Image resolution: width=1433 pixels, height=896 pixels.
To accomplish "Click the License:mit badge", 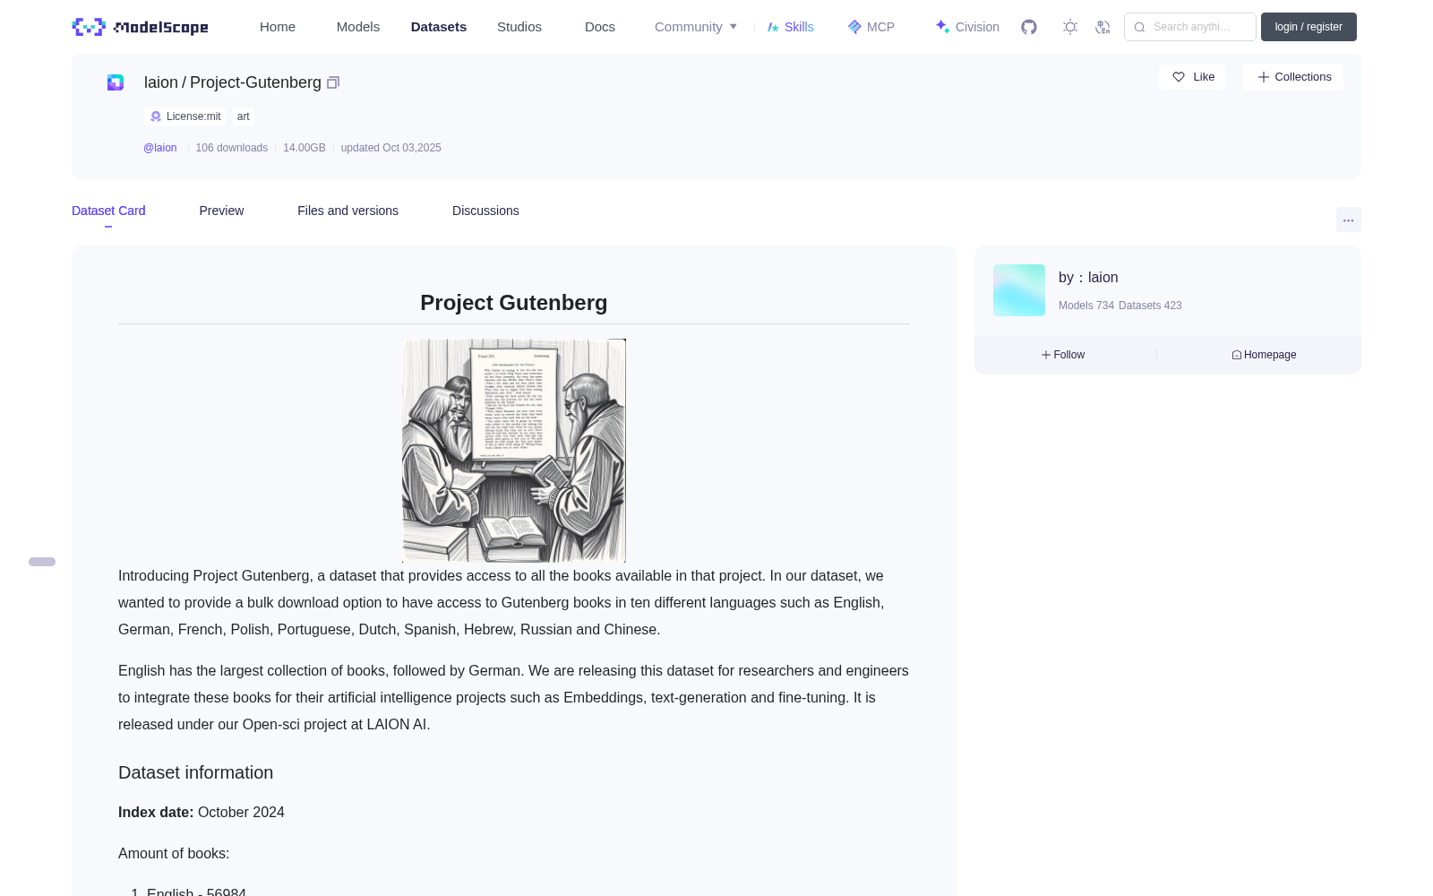I will (x=185, y=116).
